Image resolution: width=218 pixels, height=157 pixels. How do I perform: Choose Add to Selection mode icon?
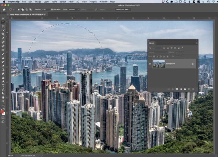click(22, 10)
